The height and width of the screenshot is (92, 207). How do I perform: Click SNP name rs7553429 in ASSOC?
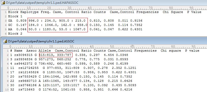pyautogui.click(x=27, y=76)
